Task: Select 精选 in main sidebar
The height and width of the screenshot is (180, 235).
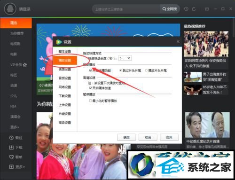Action: pos(16,23)
